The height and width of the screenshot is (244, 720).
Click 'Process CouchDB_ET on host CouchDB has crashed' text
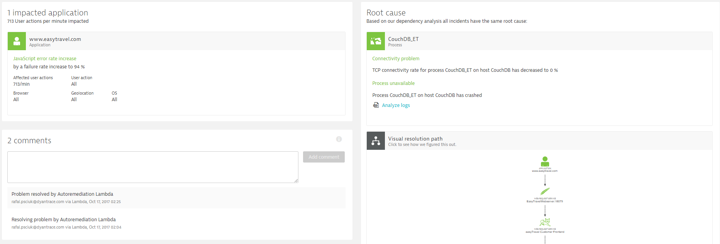coord(427,95)
